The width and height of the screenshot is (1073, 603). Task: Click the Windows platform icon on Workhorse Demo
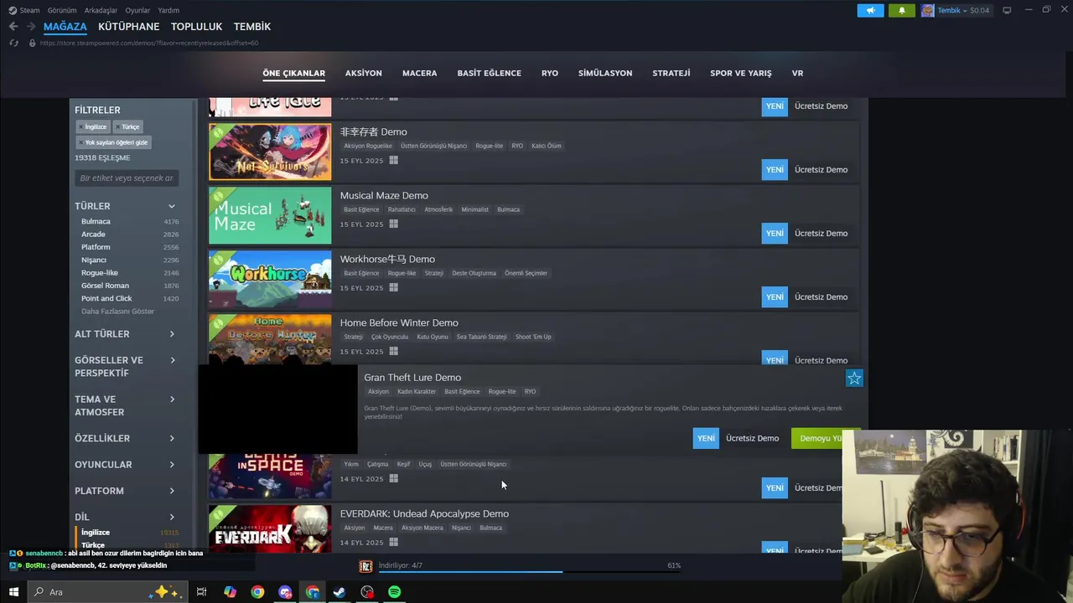pos(393,288)
